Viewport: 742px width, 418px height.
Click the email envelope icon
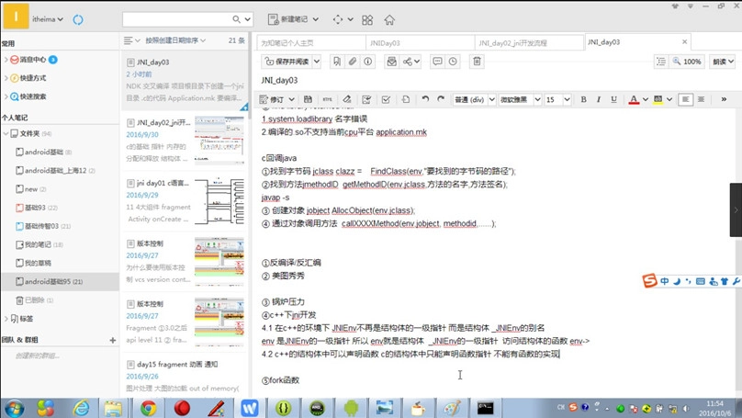pos(391,62)
